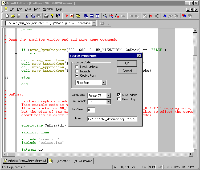Screen dimensions: 200x170
Task: Click the forward arrow navigation icon
Action: point(137,16)
